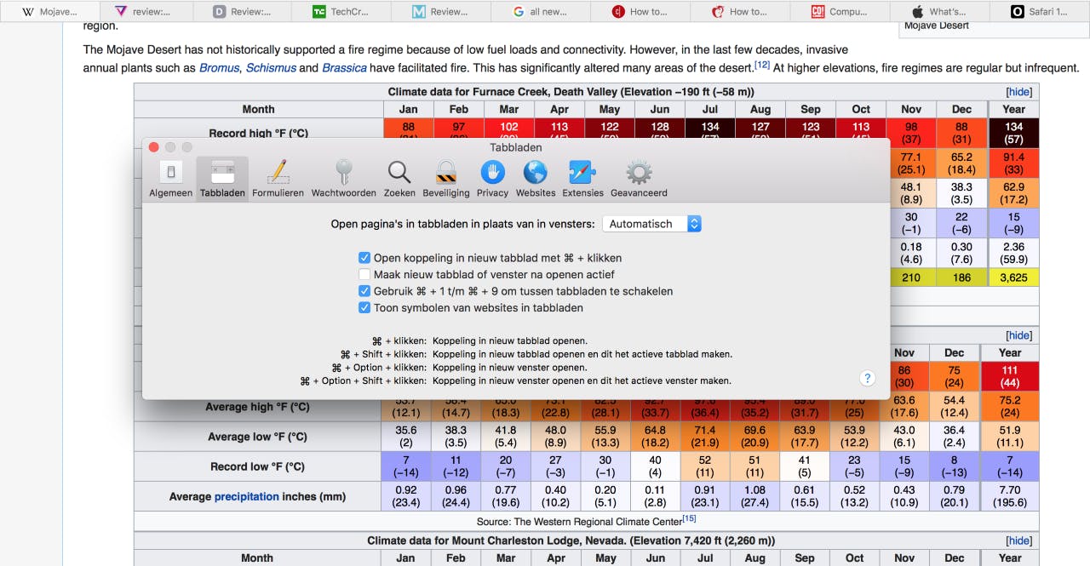Click the Furnace Creek, Death Valley table title

pyautogui.click(x=571, y=92)
